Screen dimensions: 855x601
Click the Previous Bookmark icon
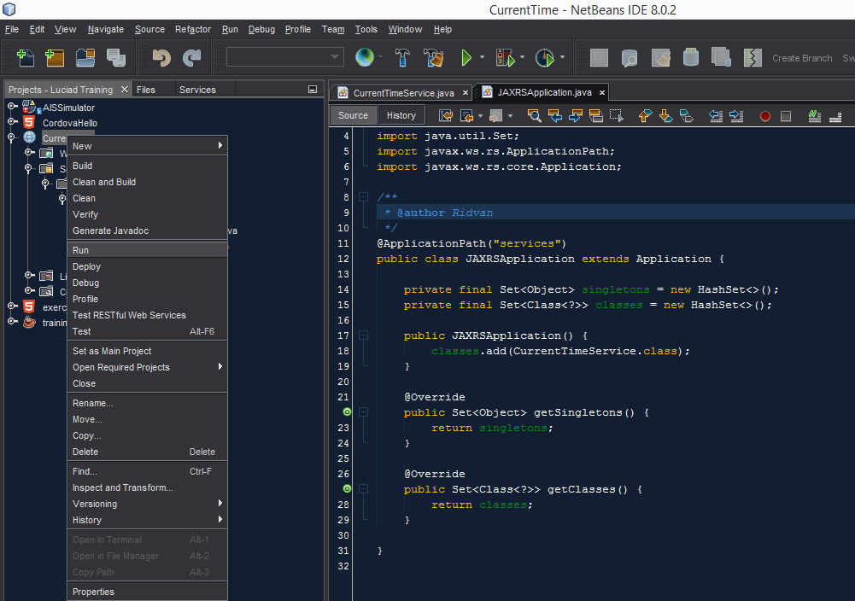coord(645,115)
